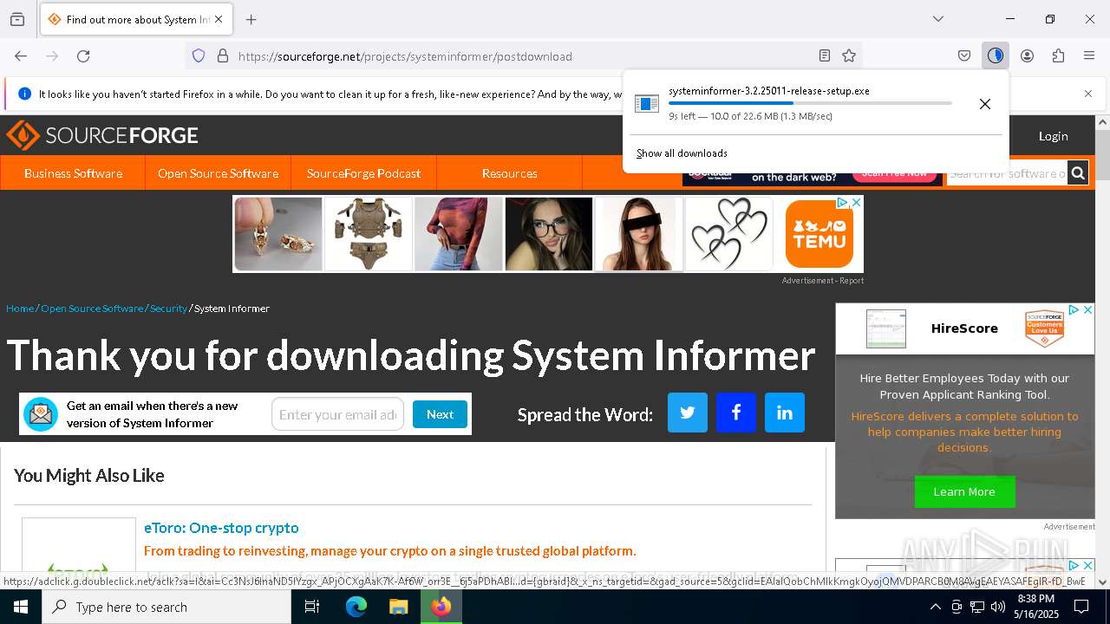This screenshot has width=1110, height=624.
Task: Open the SourceForge logo home link
Action: 102,135
